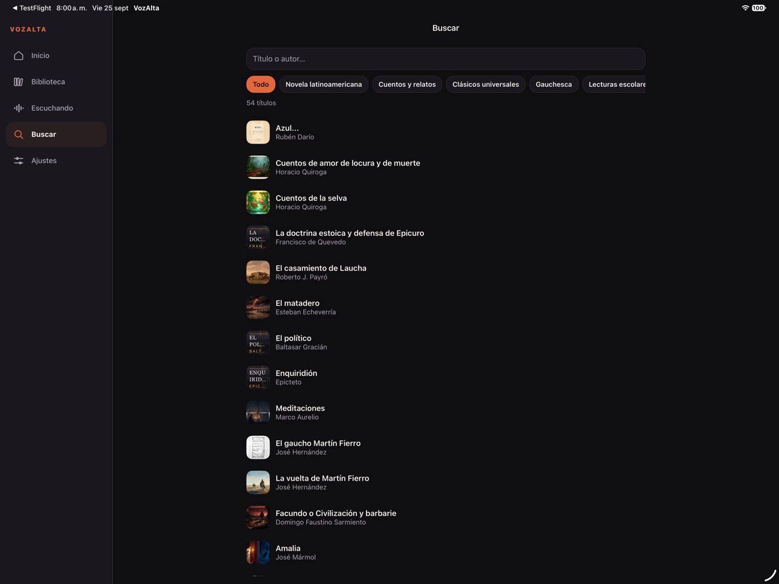Select the Buscar magnifier icon in sidebar
The height and width of the screenshot is (584, 779).
pos(19,135)
